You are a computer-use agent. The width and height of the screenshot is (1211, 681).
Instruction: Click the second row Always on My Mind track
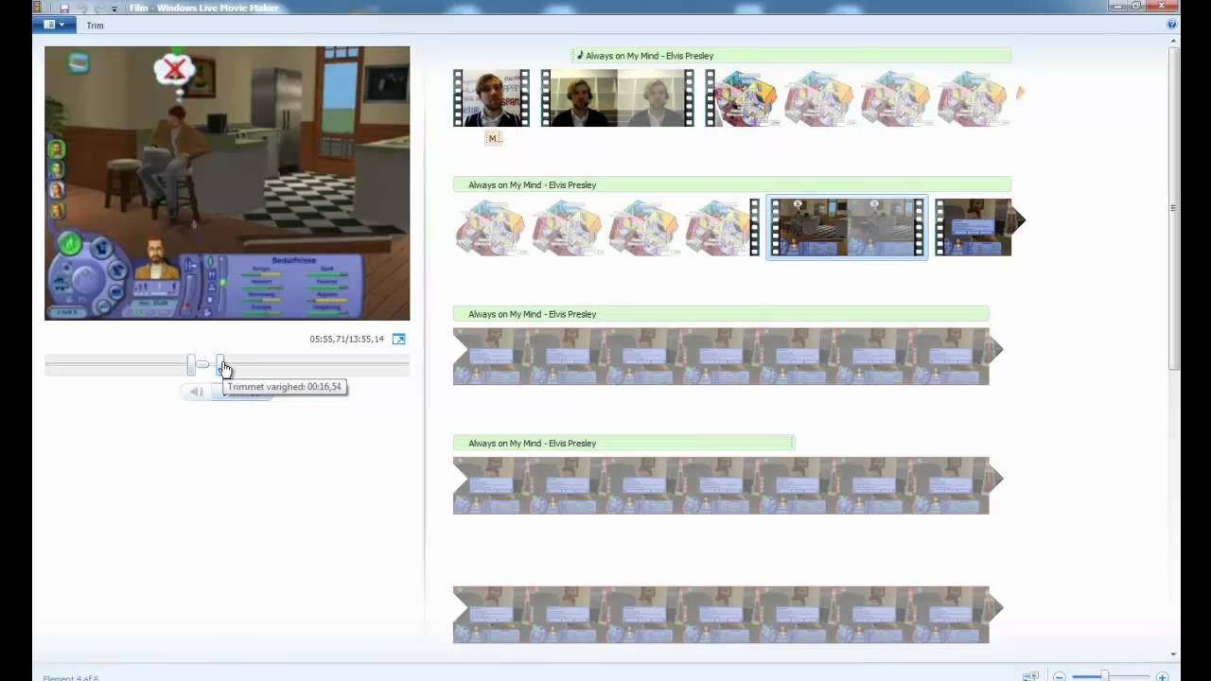click(x=732, y=184)
